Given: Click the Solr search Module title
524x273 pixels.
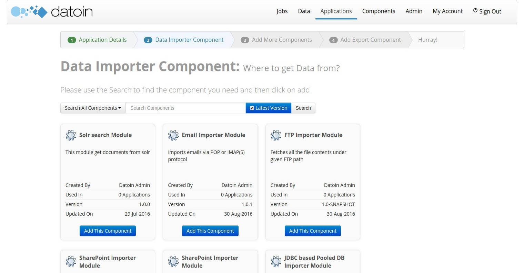Looking at the screenshot, I should [x=105, y=135].
